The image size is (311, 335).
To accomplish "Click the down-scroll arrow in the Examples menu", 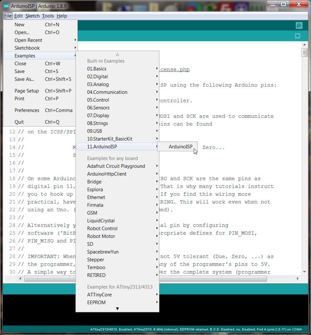I will 117,308.
